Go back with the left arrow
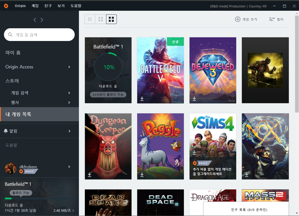Viewport: 299px width, 216px height. (x=35, y=20)
